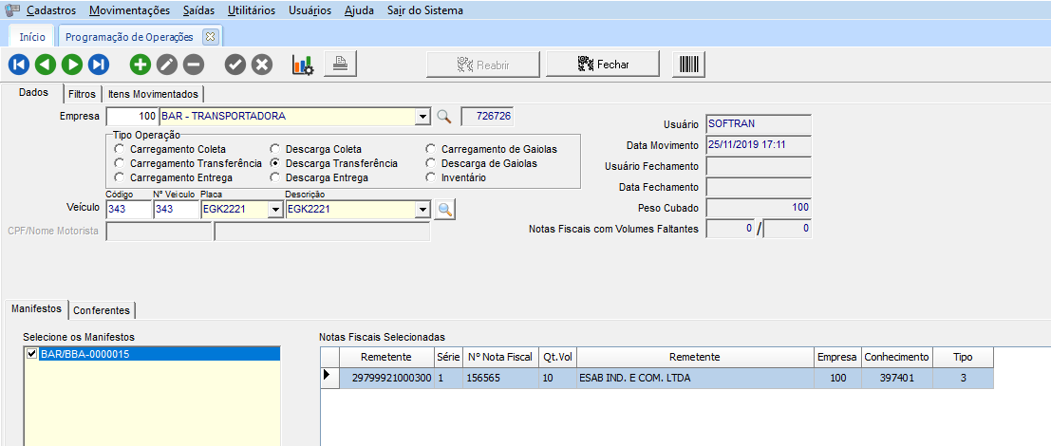1051x446 pixels.
Task: Click the row indicator arrow in grid
Action: pyautogui.click(x=329, y=377)
